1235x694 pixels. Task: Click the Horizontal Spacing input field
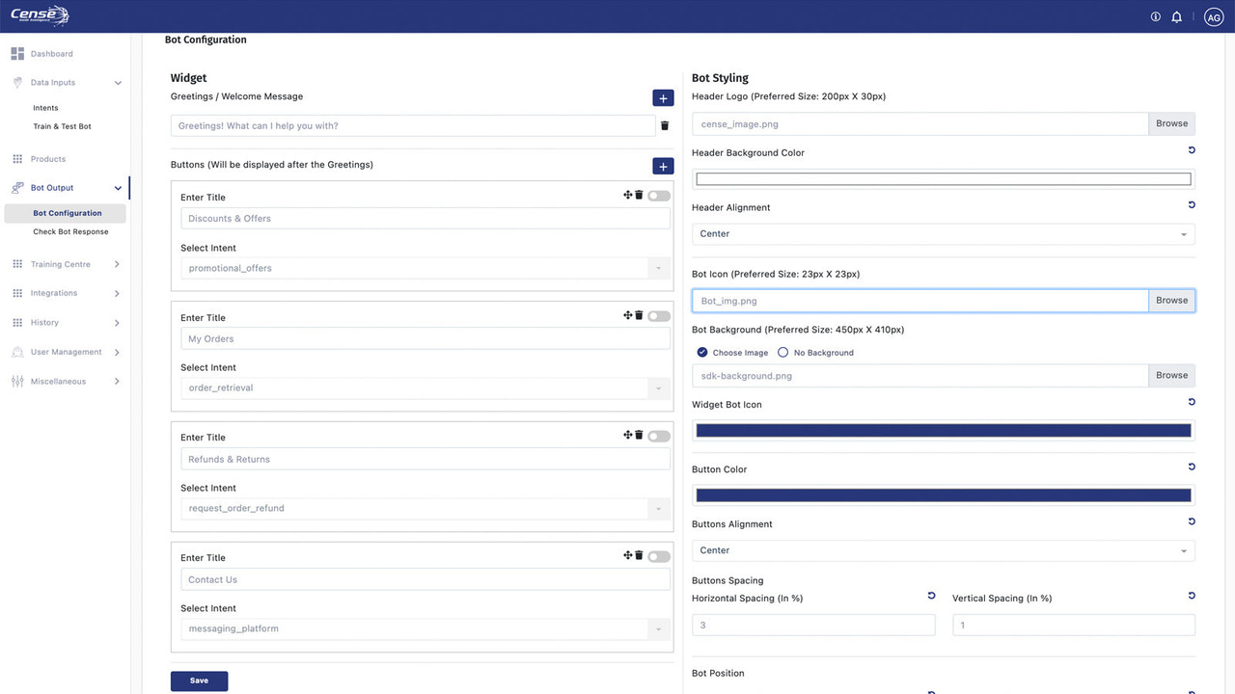point(813,625)
